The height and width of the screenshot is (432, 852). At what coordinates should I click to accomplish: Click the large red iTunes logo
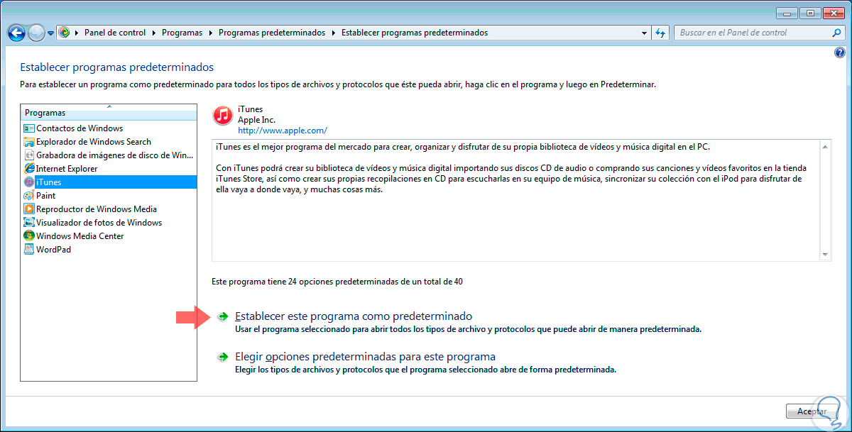pos(223,116)
